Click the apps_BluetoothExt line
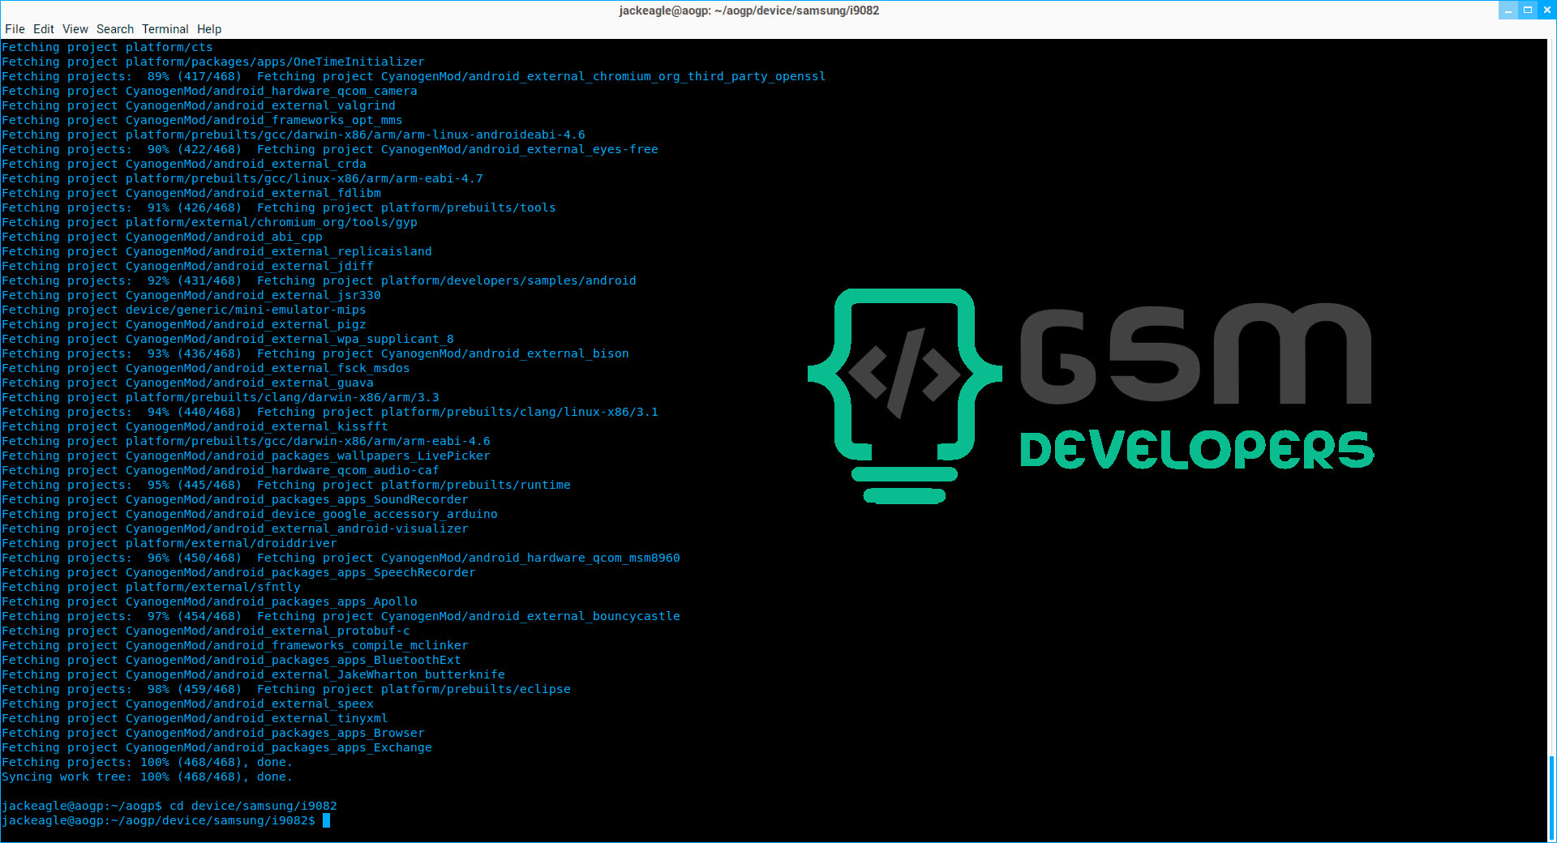1557x843 pixels. click(231, 661)
